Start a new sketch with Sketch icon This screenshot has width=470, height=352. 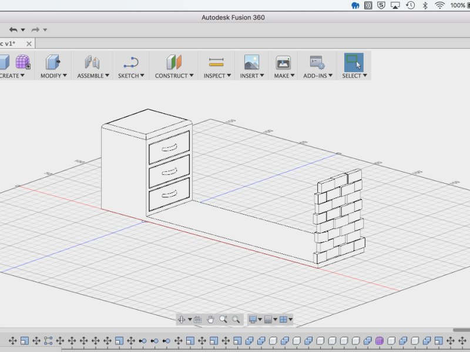131,62
